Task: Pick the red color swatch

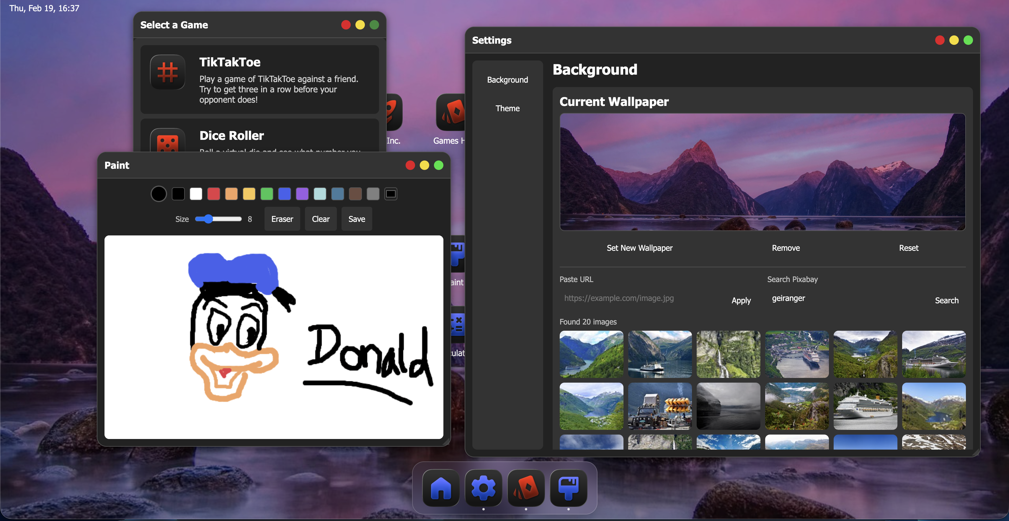Action: pyautogui.click(x=213, y=194)
